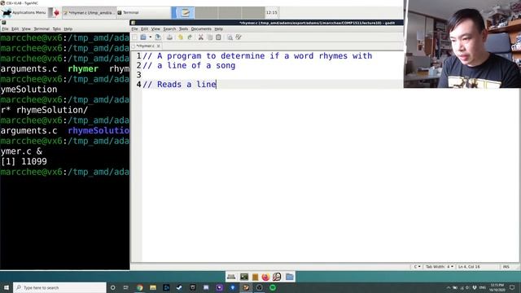
Task: Open Chrome from the Windows taskbar
Action: coord(139,287)
